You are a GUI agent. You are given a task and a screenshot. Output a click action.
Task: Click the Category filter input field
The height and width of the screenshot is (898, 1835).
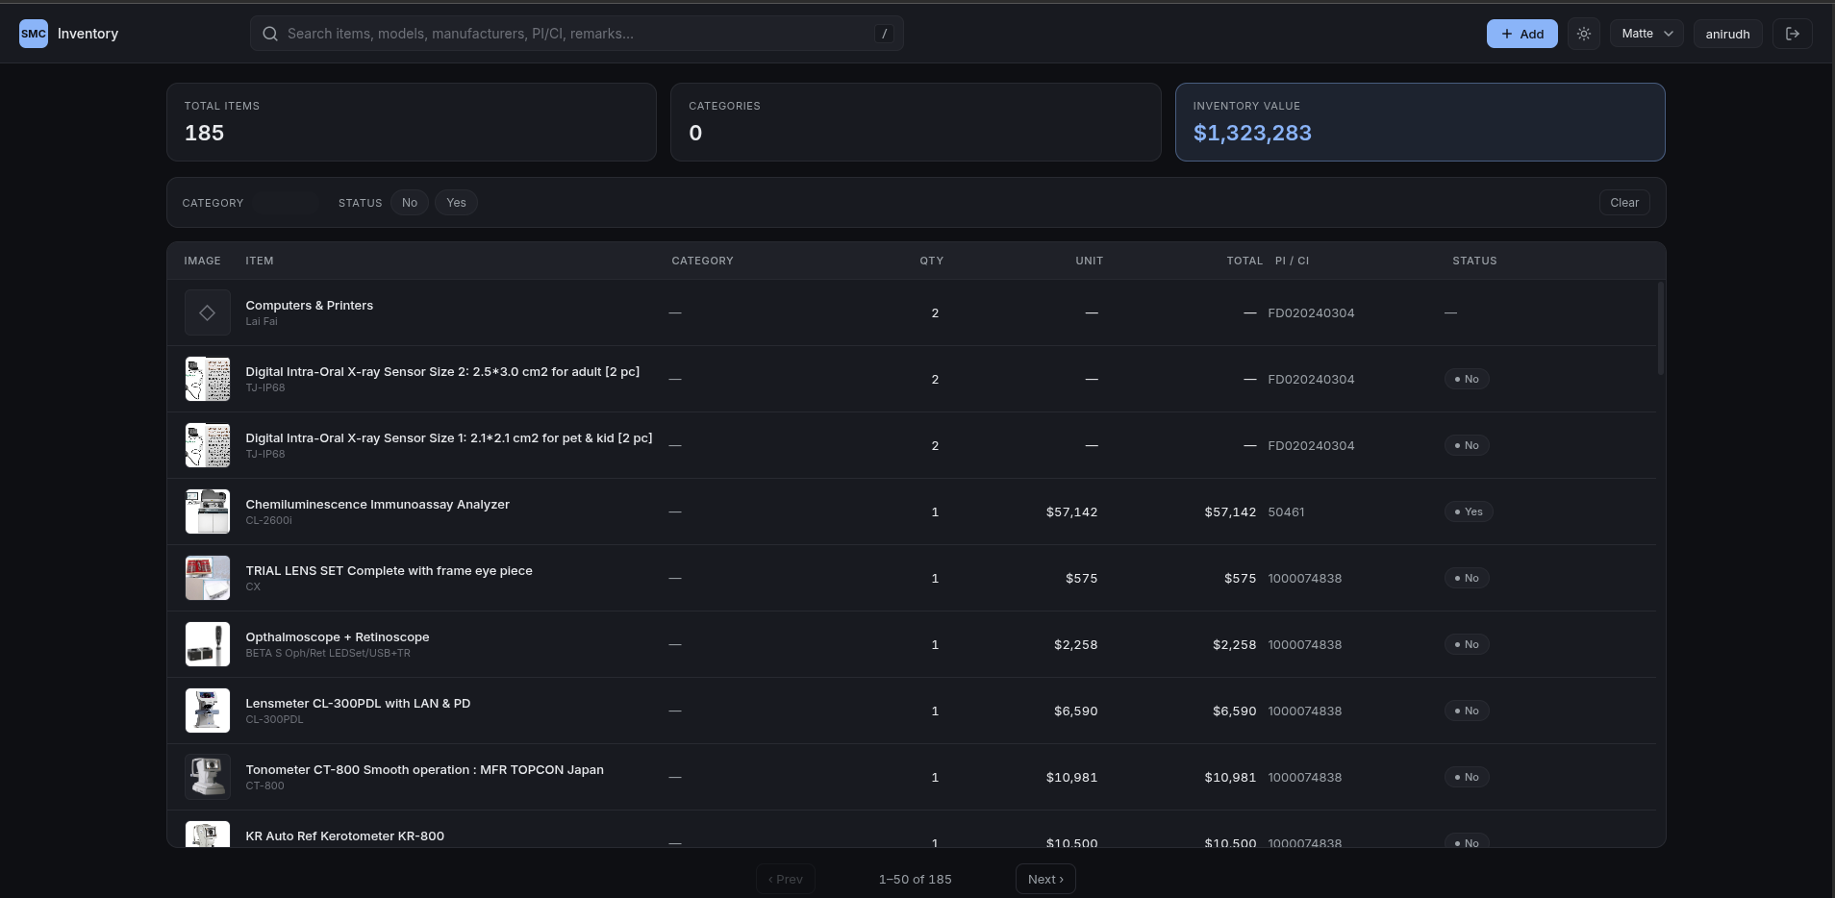284,202
